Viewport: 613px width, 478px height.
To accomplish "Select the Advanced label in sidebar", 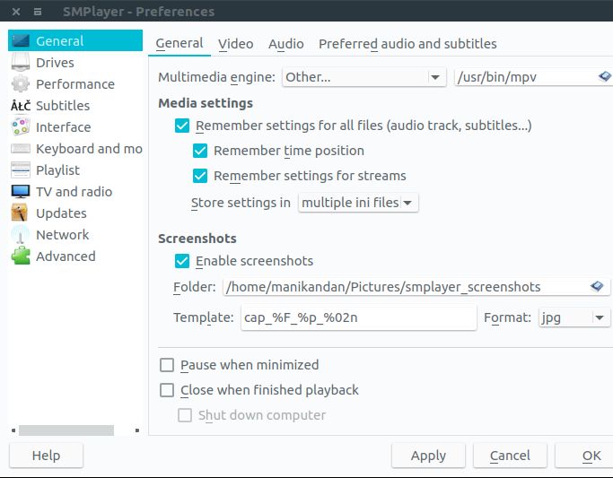I will [66, 256].
